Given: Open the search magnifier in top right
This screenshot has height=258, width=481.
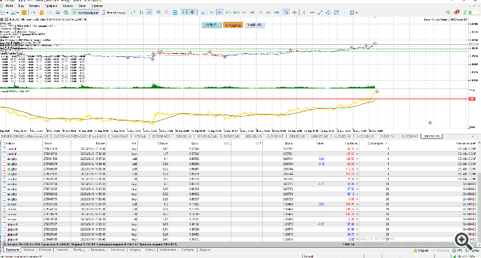Looking at the screenshot, I should click(x=448, y=13).
